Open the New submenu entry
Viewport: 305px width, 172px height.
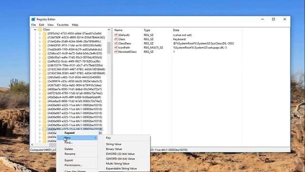[x=77, y=138]
